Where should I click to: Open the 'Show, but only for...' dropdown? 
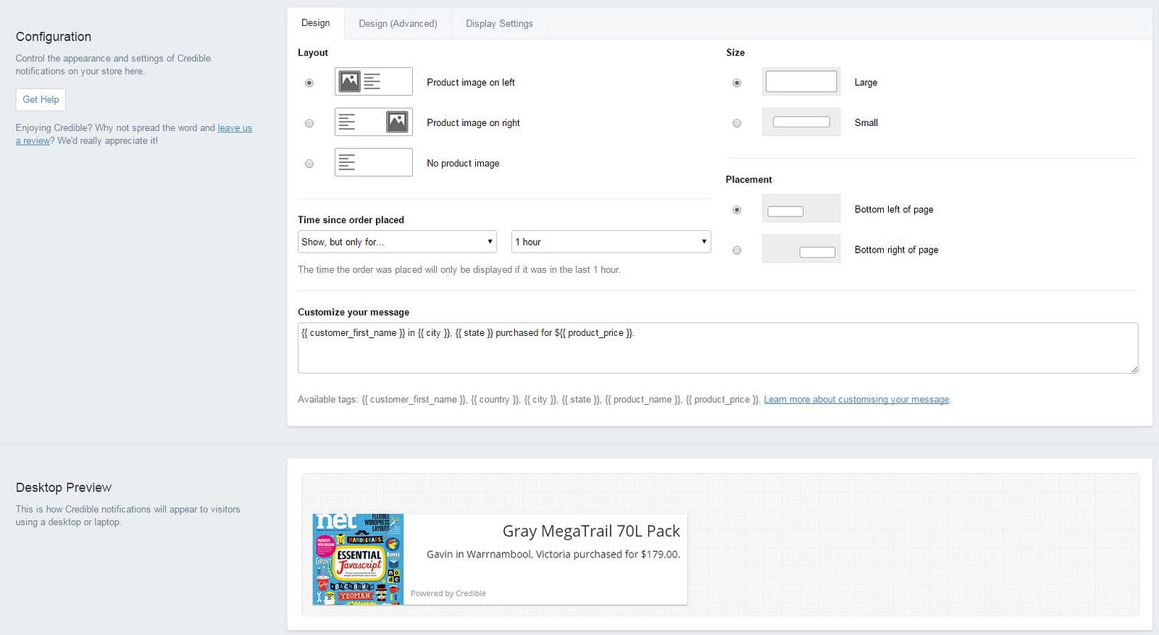coord(397,242)
